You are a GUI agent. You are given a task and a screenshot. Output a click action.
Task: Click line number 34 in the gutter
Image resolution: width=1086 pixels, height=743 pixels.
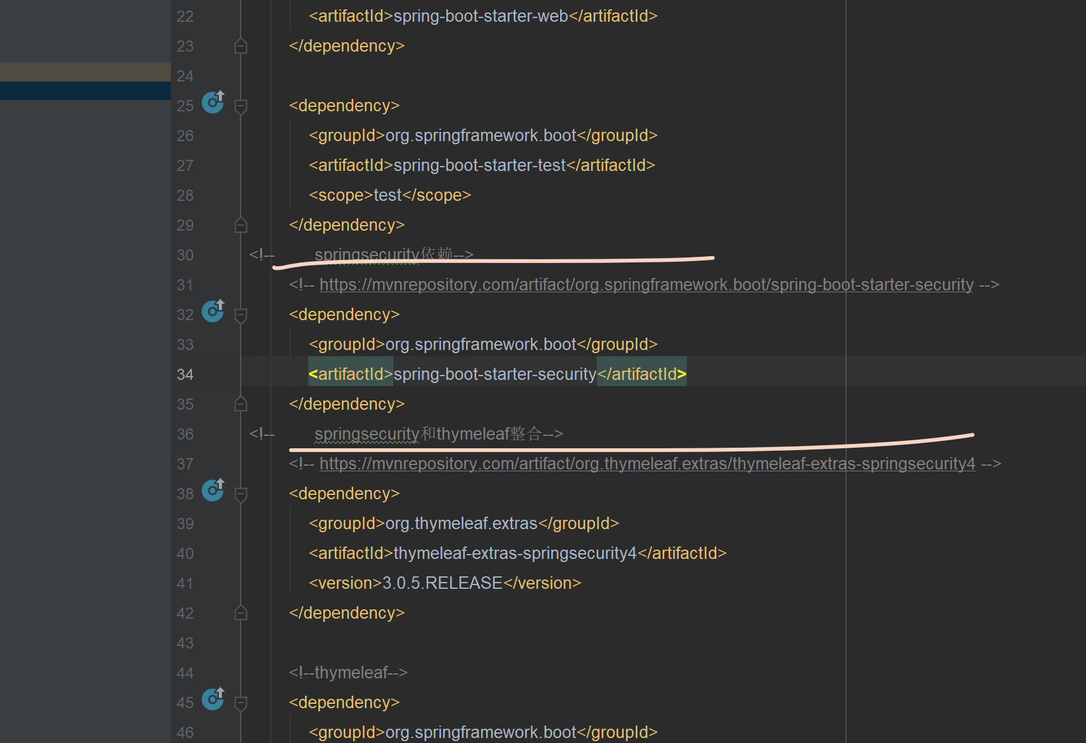pos(185,374)
